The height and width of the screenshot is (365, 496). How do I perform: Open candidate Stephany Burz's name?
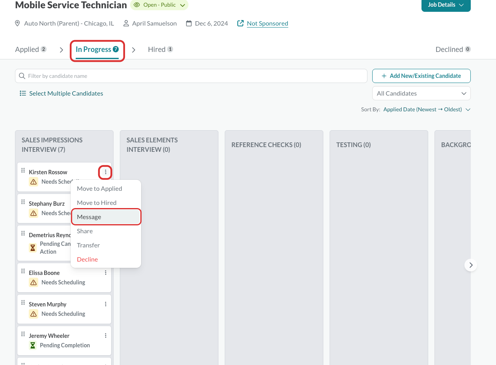(x=47, y=204)
